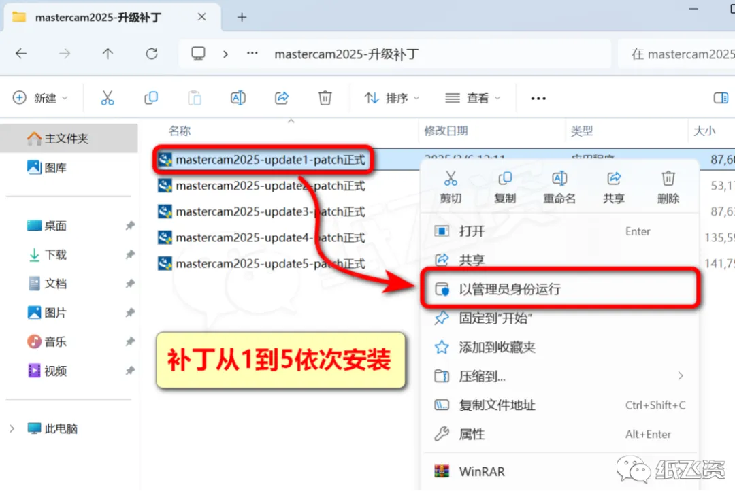The image size is (735, 491).
Task: Toggle the details pane icon
Action: tap(721, 98)
